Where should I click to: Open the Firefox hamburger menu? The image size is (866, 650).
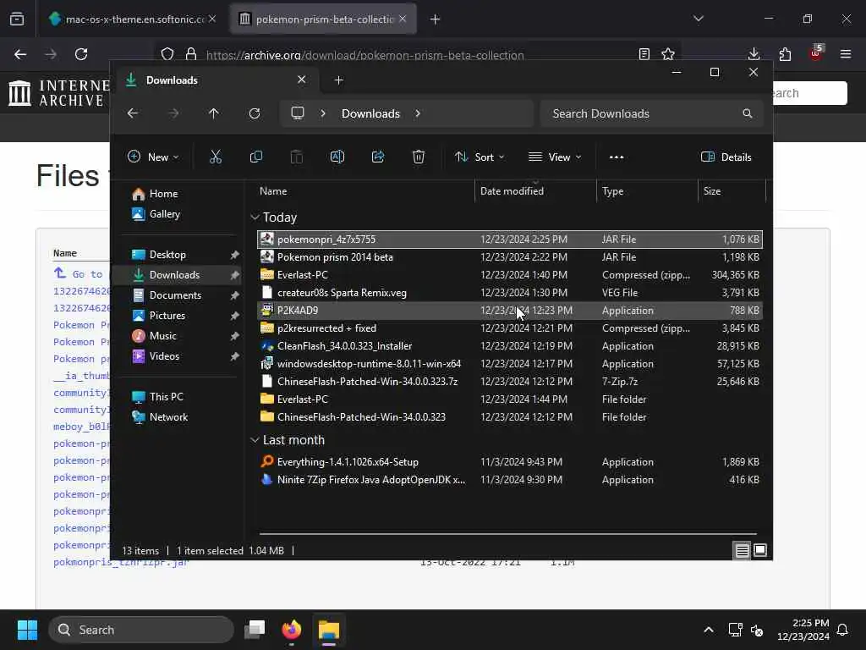[846, 54]
